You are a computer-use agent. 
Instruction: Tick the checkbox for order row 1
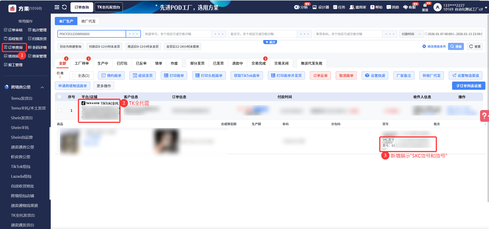click(59, 110)
